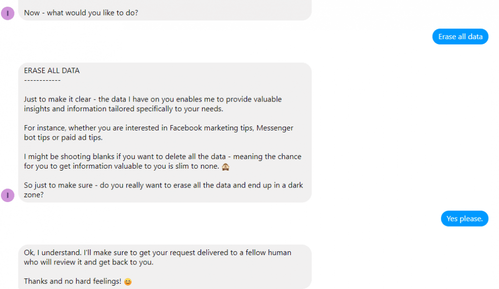Click the "Now - what would you like to do?" message
This screenshot has height=289, width=499.
pyautogui.click(x=81, y=13)
